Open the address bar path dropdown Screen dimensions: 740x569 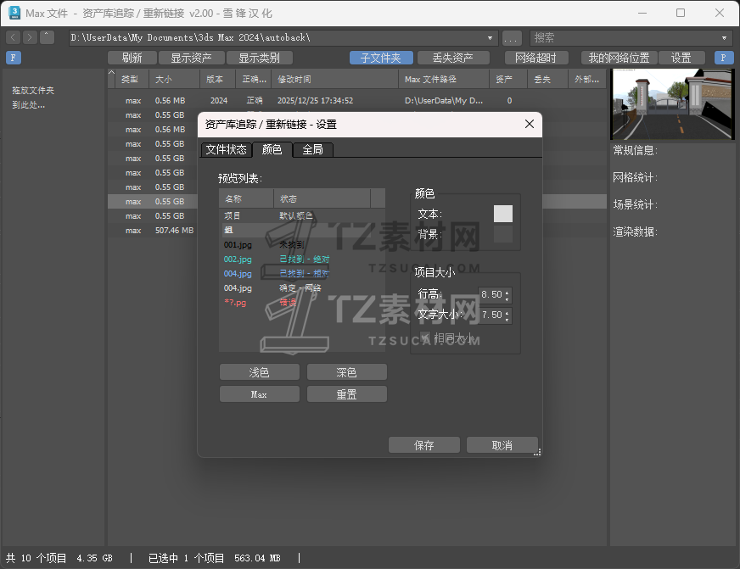click(x=491, y=36)
